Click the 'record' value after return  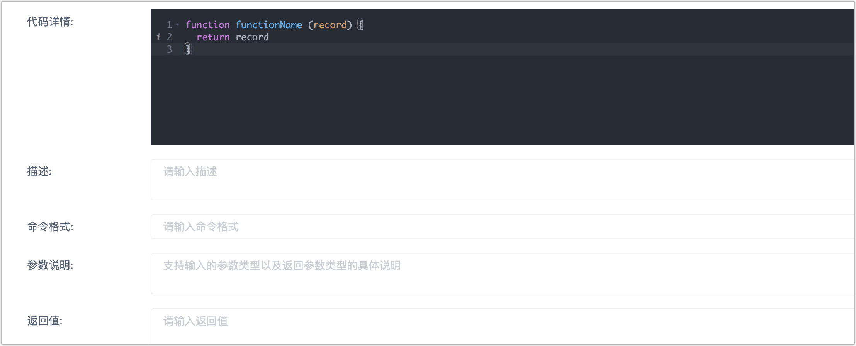pos(252,37)
